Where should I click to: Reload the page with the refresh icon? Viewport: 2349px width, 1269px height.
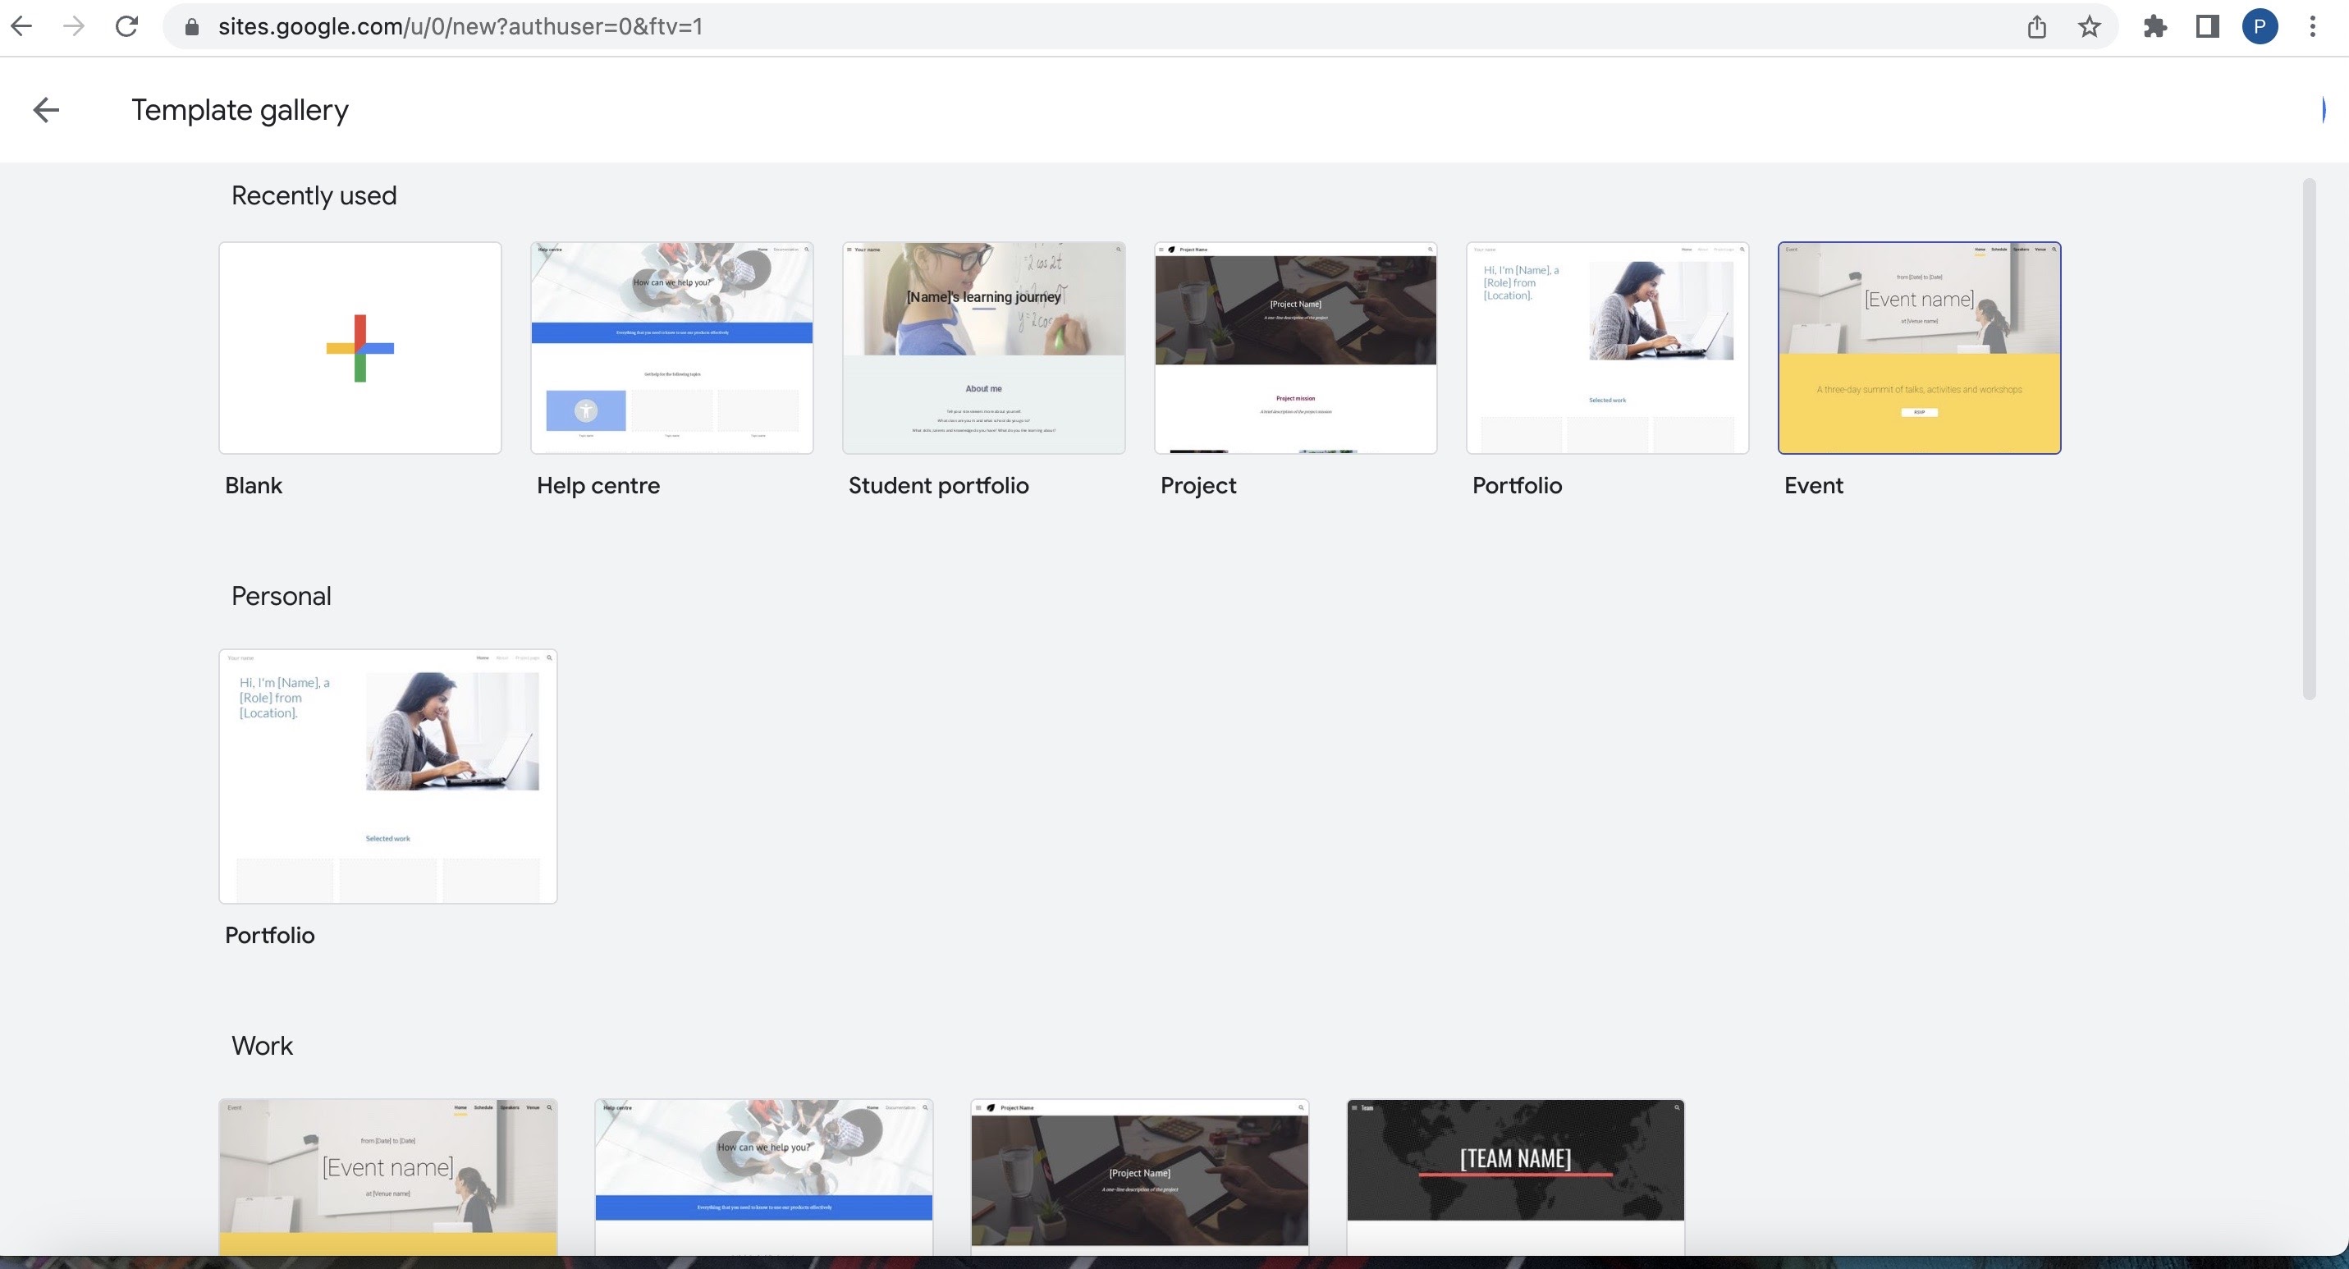click(x=126, y=26)
